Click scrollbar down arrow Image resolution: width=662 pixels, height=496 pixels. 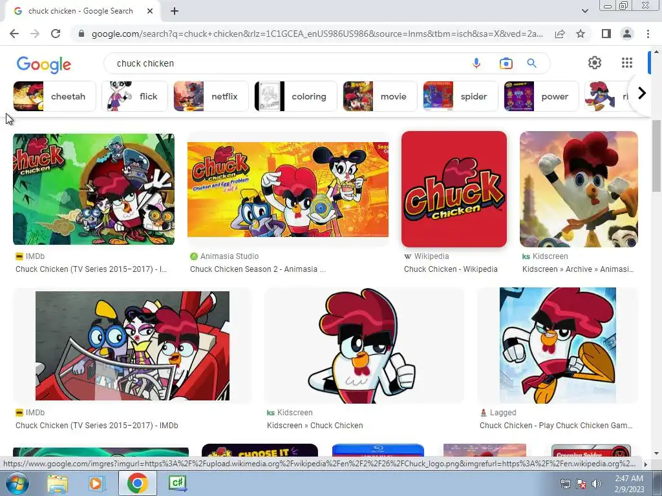656,453
